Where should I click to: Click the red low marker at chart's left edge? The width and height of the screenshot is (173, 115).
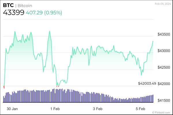coord(4,87)
